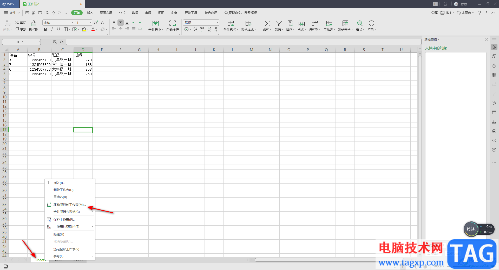Viewport: 499px width, 270px height.
Task: Click the percent style icon
Action: (x=195, y=30)
